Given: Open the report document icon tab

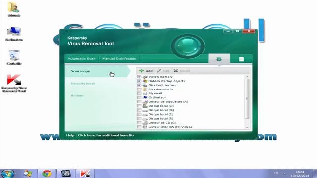Looking at the screenshot, I should tap(241, 59).
